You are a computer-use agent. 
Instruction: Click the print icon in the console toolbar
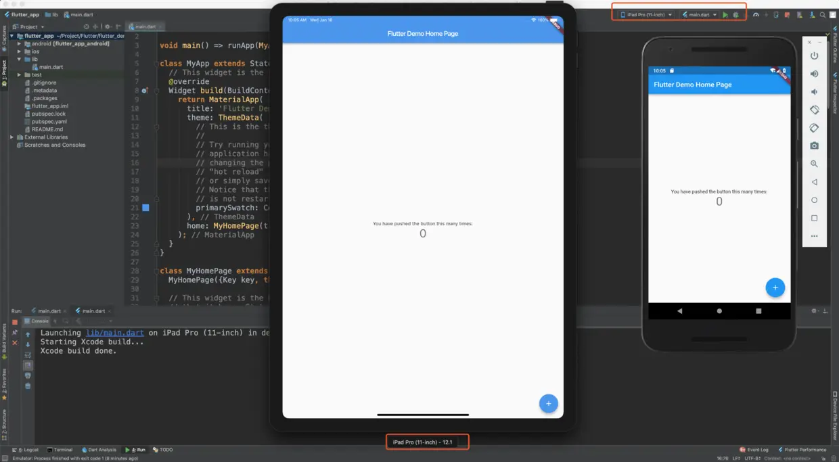pyautogui.click(x=28, y=375)
